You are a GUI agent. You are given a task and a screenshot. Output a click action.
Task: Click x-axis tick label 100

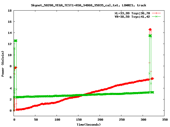(57, 120)
